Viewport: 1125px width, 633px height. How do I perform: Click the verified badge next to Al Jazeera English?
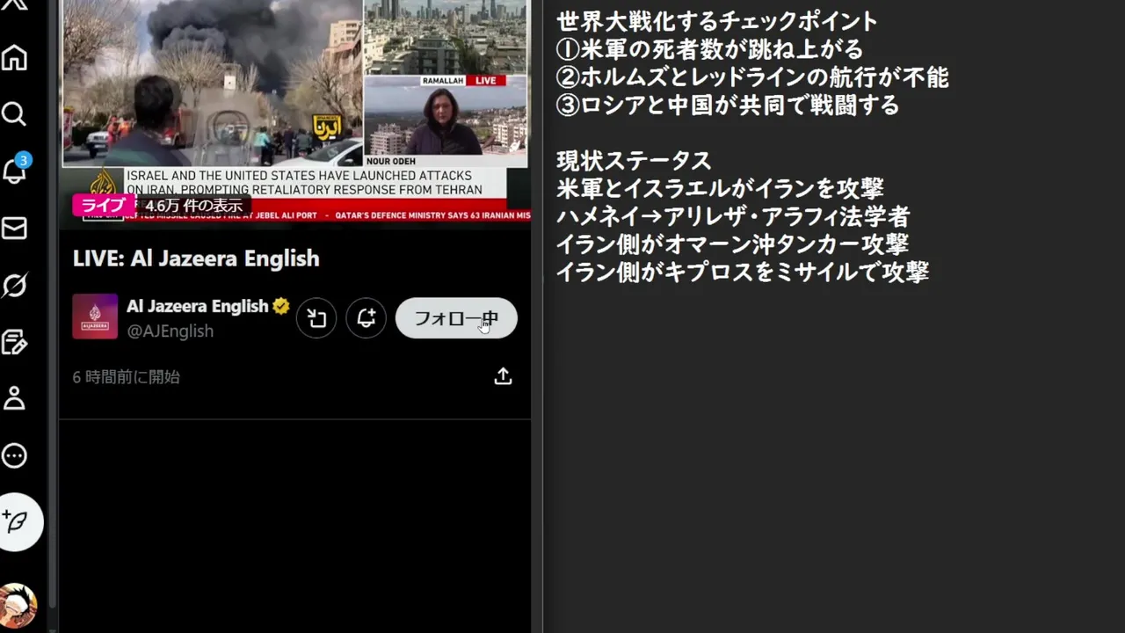pyautogui.click(x=281, y=306)
